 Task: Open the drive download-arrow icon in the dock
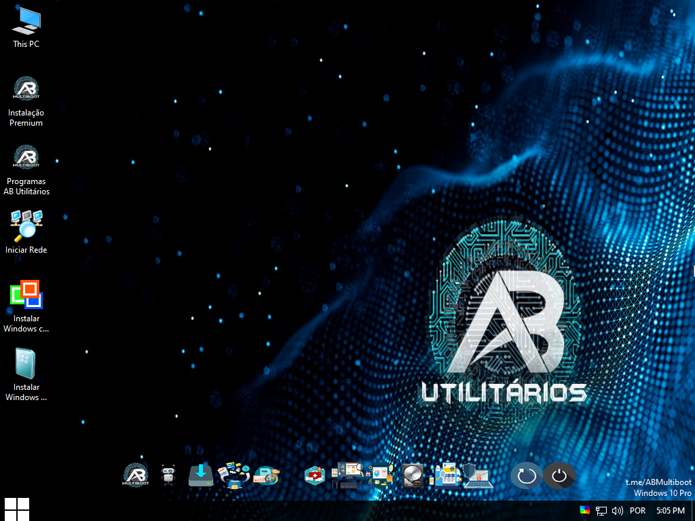pyautogui.click(x=201, y=475)
